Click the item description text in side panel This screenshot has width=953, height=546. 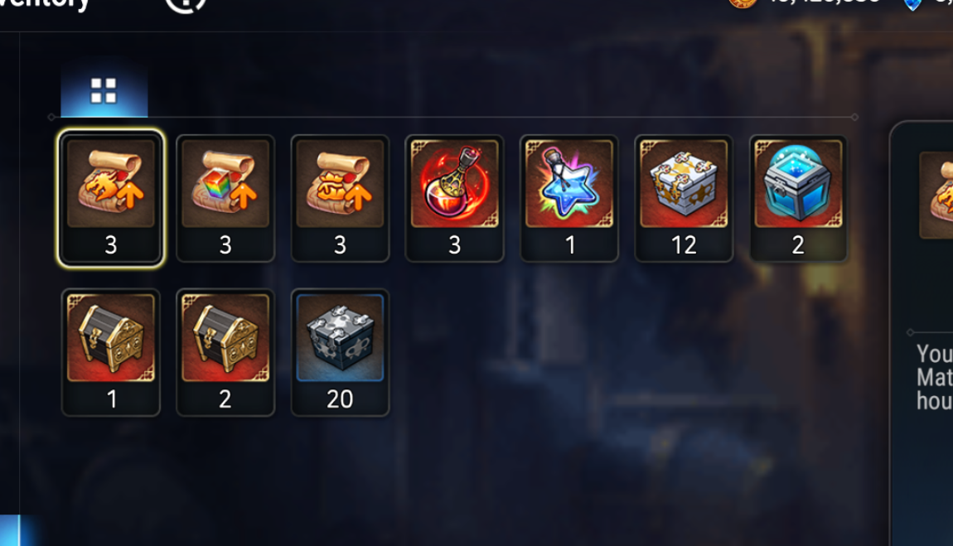coord(935,377)
